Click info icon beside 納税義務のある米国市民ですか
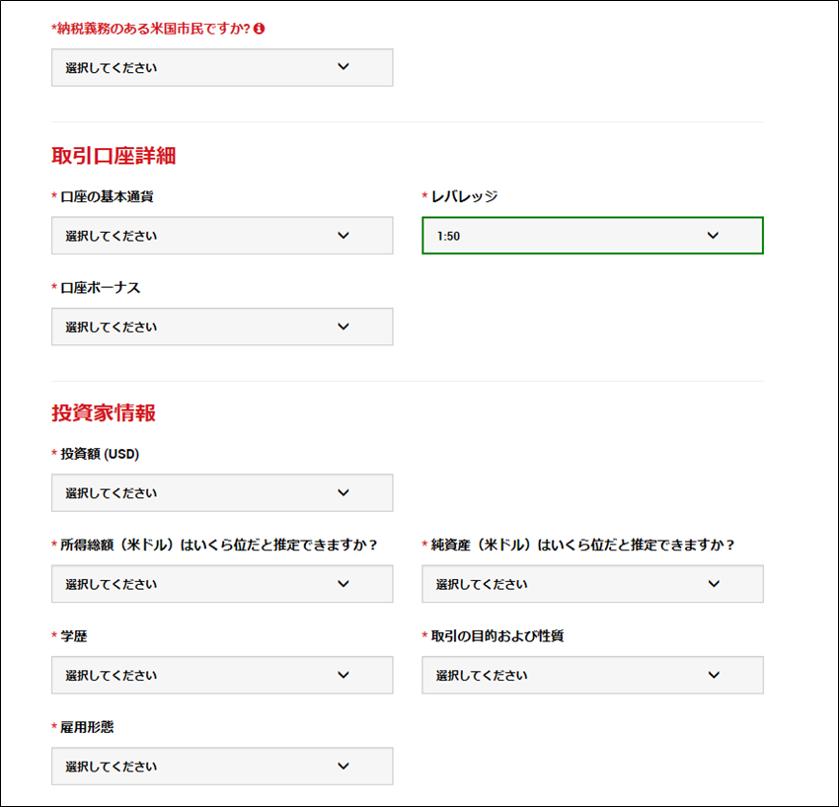Viewport: 839px width, 807px height. click(259, 29)
